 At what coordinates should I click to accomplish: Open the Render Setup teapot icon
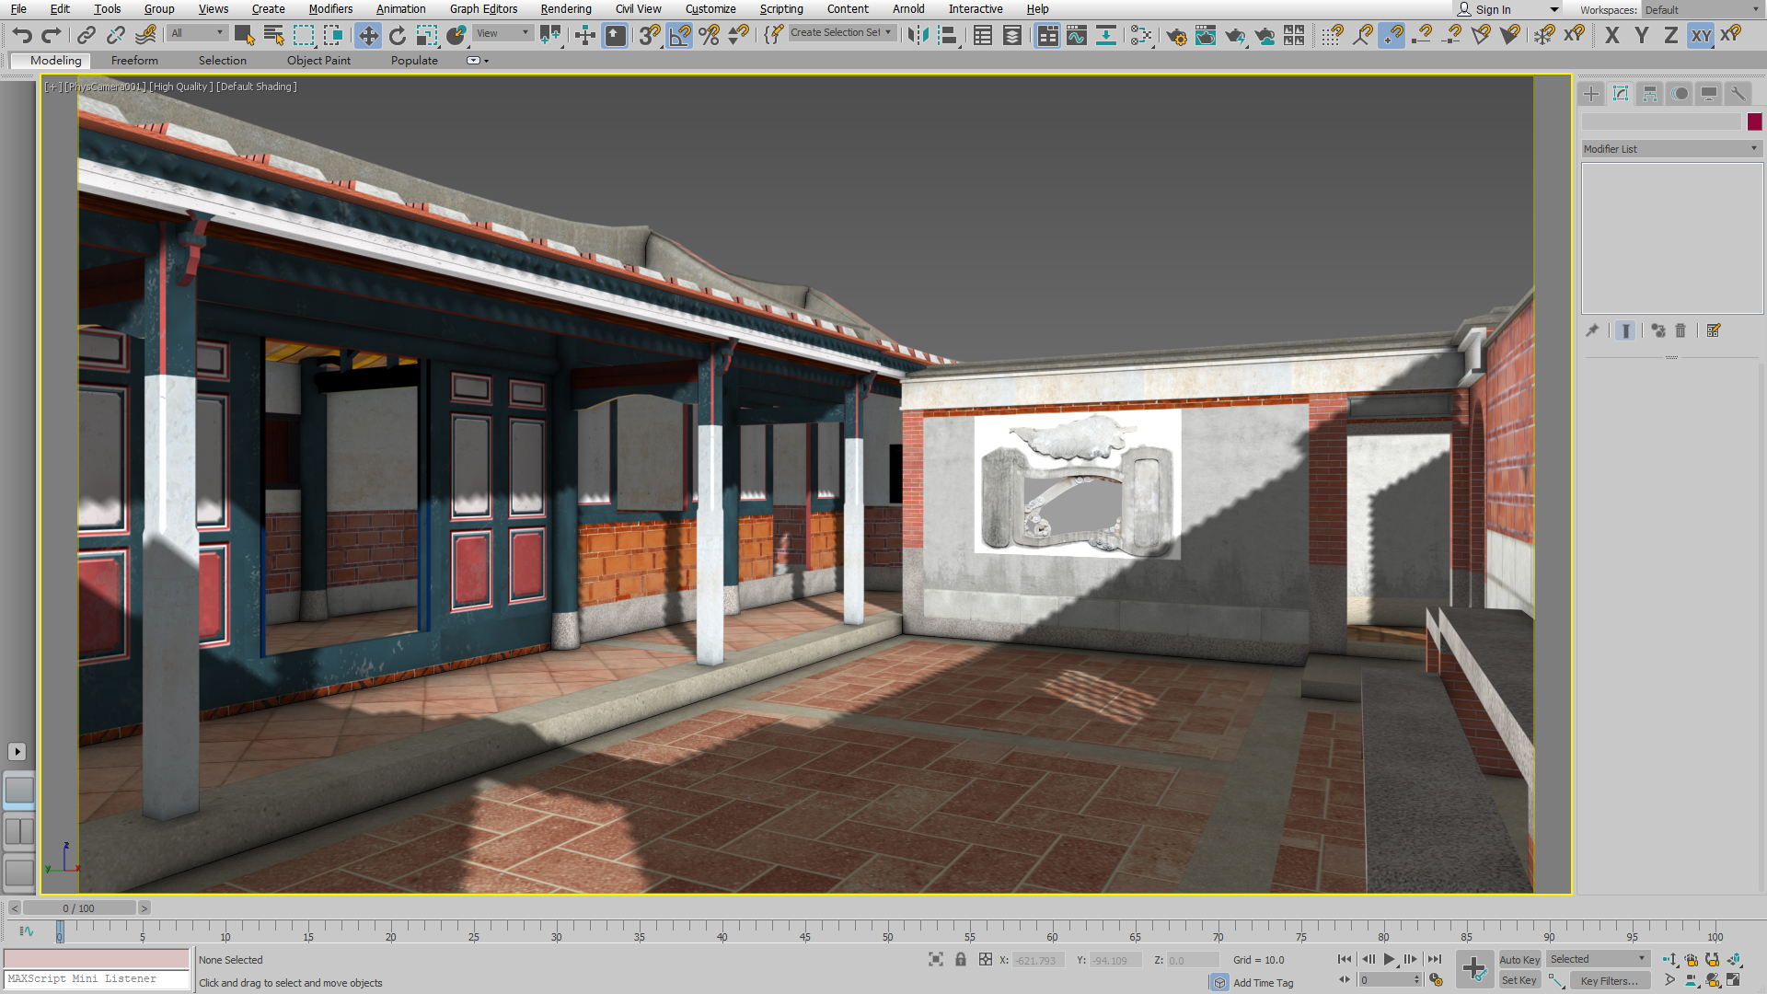pos(1175,35)
